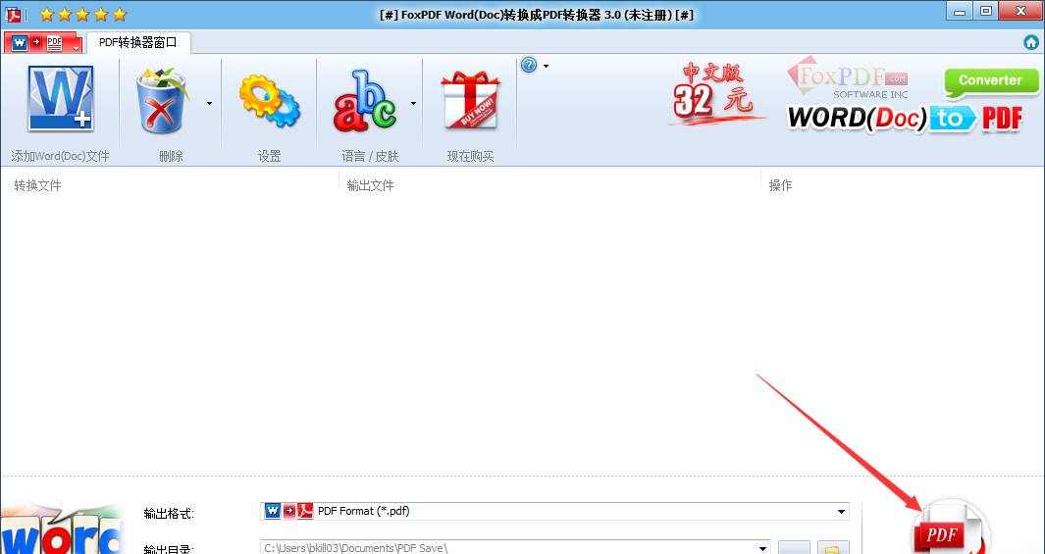Click the app icon in title bar
This screenshot has height=554, width=1045.
[14, 14]
